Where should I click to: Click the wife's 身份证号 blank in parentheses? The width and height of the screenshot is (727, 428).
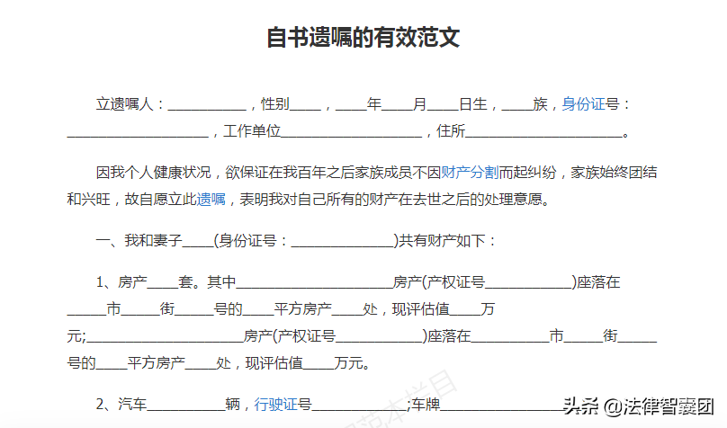[342, 242]
